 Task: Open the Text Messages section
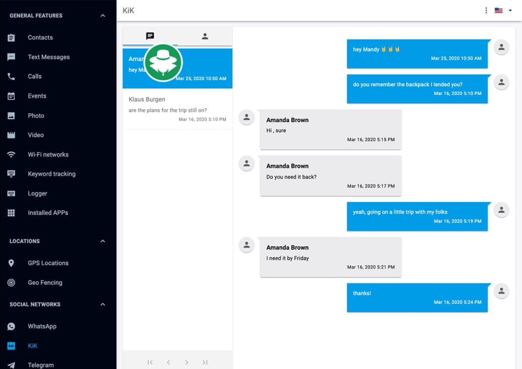[x=48, y=57]
